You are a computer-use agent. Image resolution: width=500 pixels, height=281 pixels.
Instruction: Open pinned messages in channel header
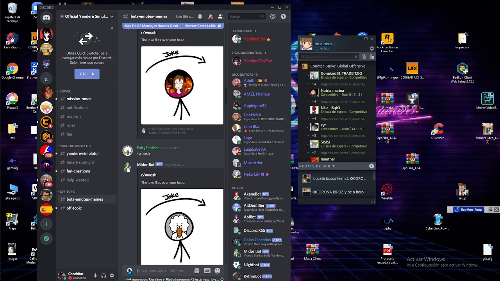[x=210, y=16]
